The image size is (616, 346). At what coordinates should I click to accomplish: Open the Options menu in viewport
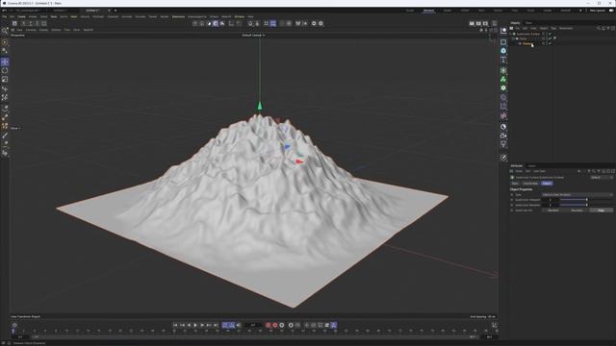tap(56, 30)
